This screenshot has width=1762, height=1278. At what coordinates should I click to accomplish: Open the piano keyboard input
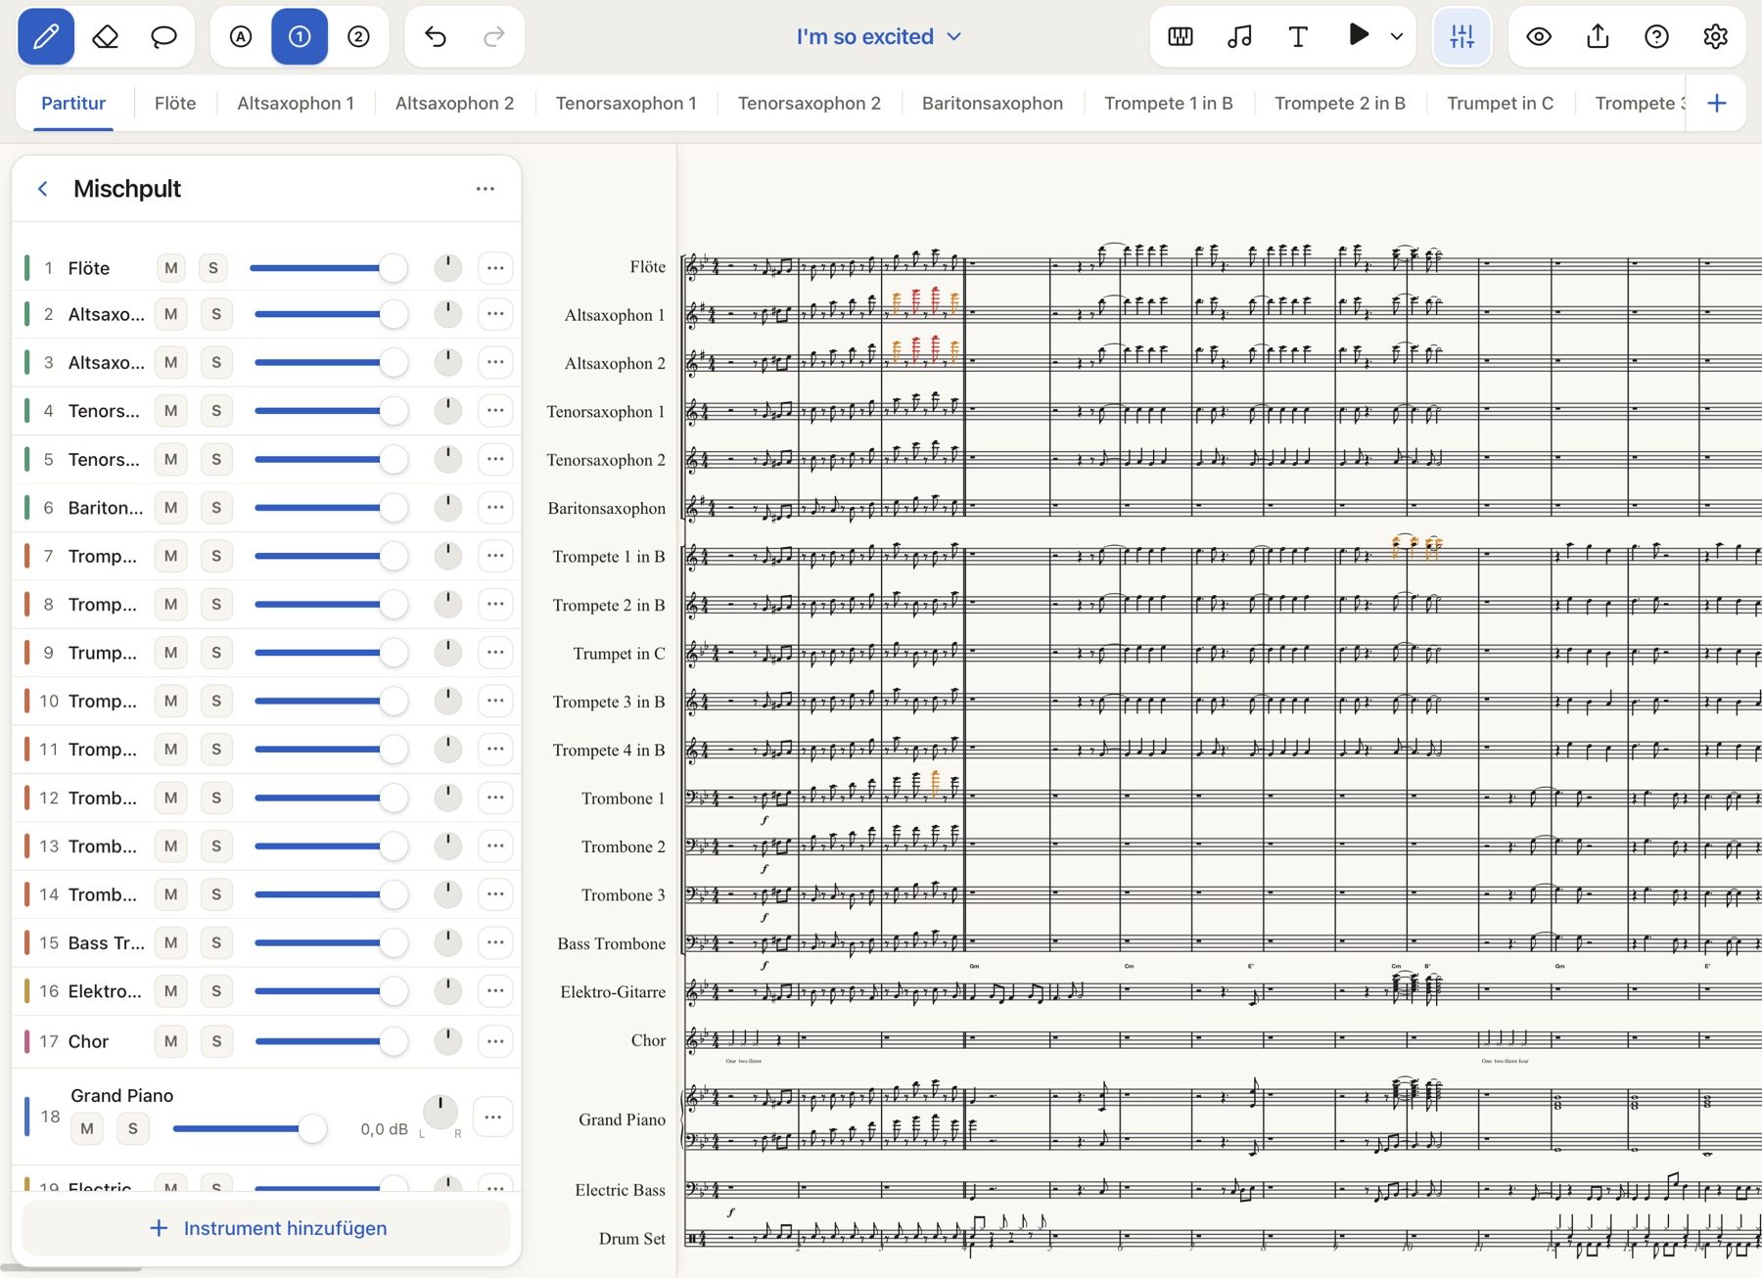[x=1181, y=37]
